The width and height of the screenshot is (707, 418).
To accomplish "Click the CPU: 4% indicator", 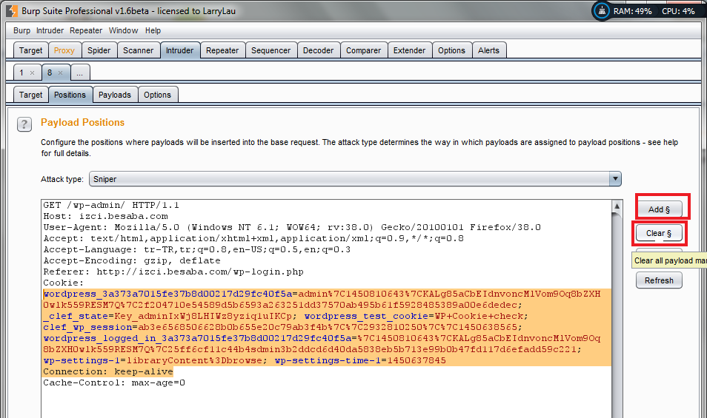I will pos(678,11).
